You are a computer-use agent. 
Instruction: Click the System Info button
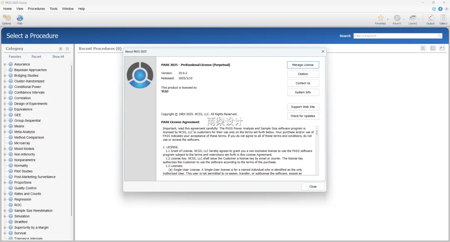pos(303,92)
